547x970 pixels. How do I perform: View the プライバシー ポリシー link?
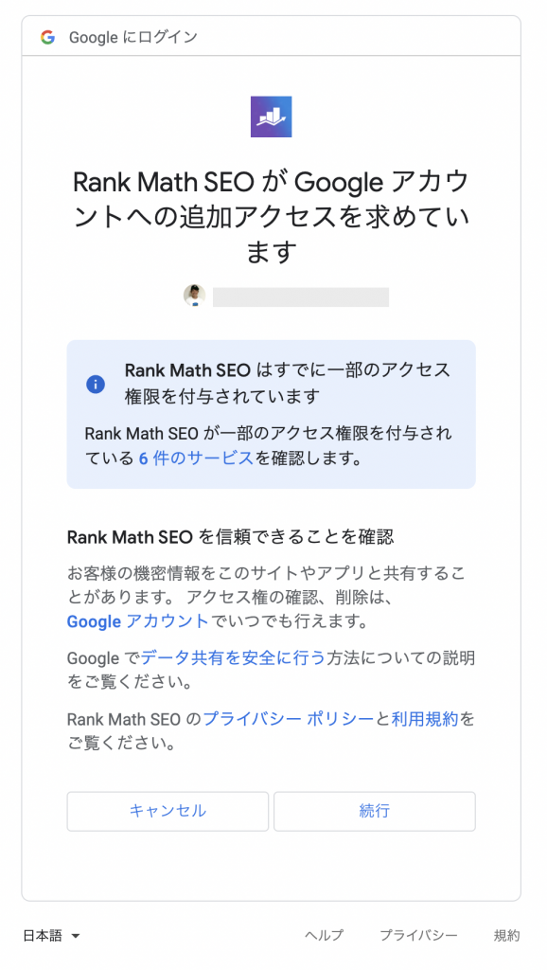point(288,719)
